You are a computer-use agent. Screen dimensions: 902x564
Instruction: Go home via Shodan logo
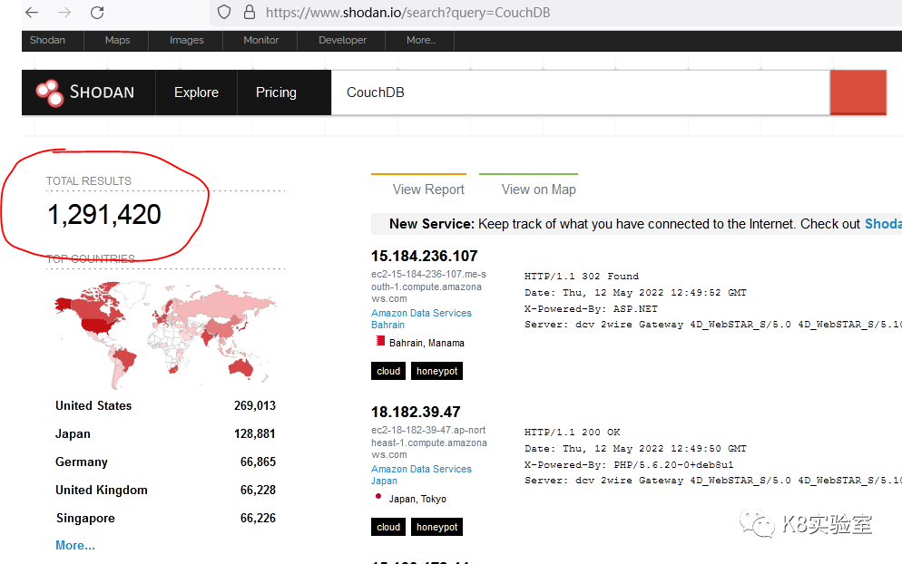[85, 92]
